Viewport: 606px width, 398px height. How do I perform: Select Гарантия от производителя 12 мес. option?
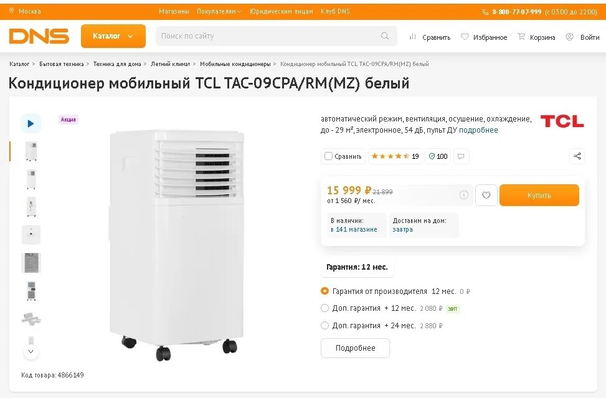tap(324, 291)
